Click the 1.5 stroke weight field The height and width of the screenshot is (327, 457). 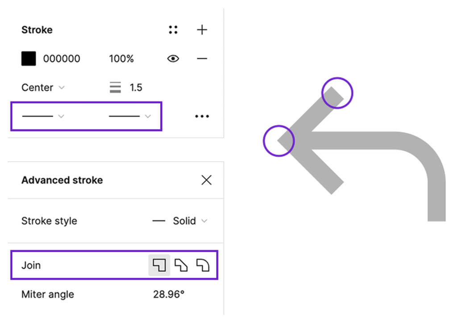(x=136, y=87)
